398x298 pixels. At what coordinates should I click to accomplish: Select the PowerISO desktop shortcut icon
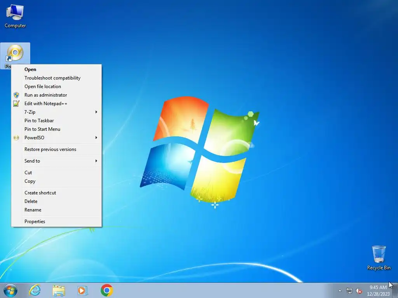click(x=15, y=54)
